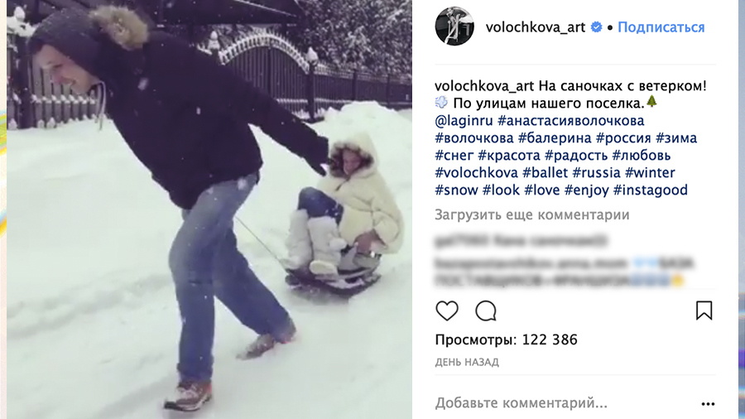Open the #instagood hashtag
The image size is (745, 419).
[651, 190]
